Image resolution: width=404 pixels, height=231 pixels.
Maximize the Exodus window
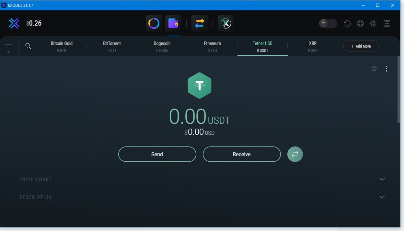point(378,5)
